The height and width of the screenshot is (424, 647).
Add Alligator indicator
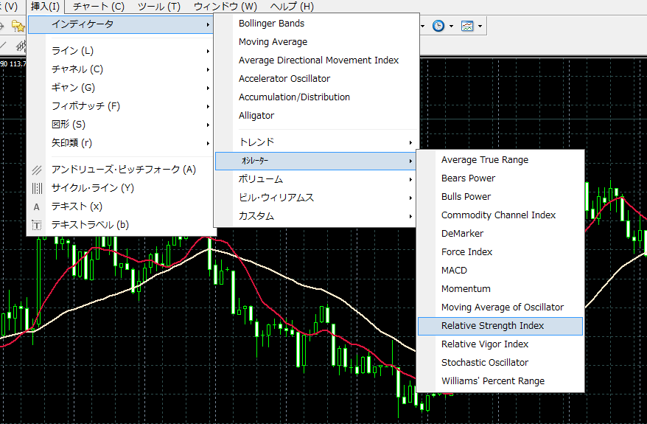click(x=316, y=116)
